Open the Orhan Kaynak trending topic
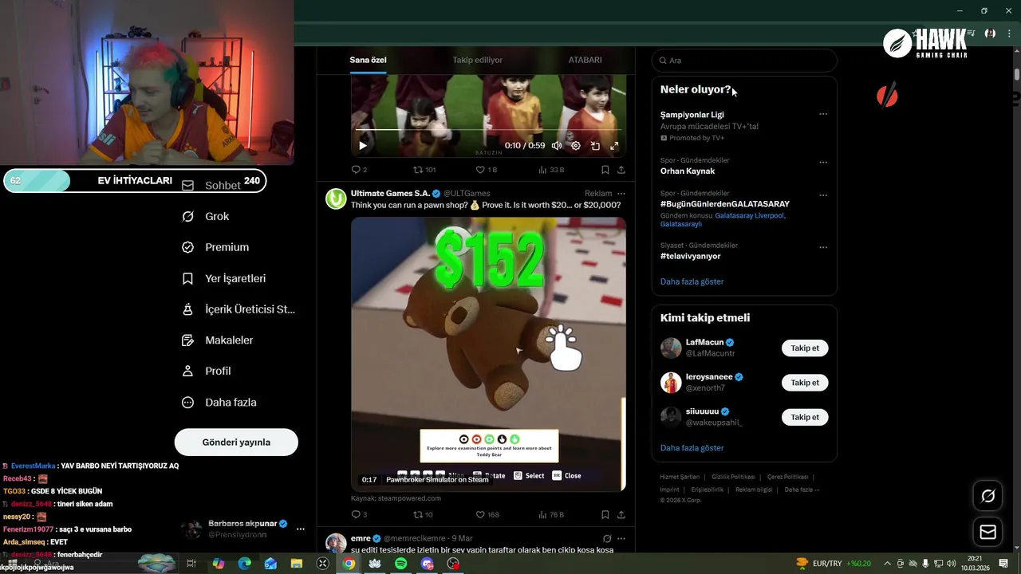 (688, 171)
